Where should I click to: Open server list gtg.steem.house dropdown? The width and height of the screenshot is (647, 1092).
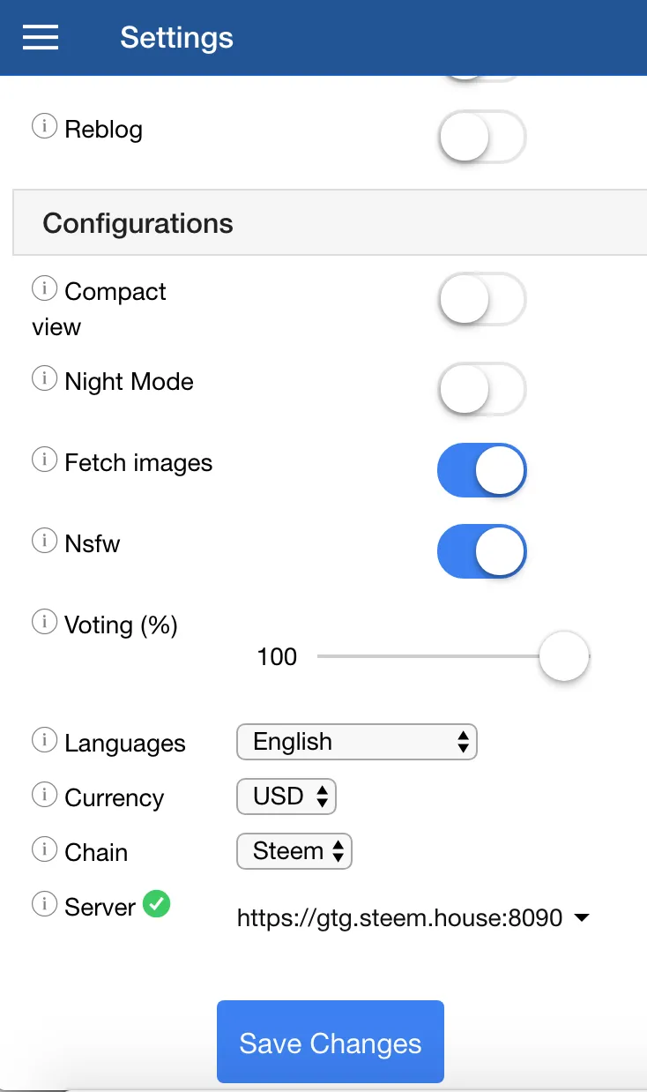tap(413, 918)
